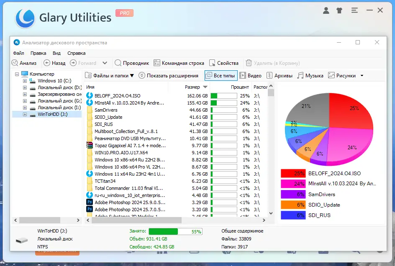
Task: Expand the Локальный диск (D:) node
Action: pyautogui.click(x=25, y=88)
